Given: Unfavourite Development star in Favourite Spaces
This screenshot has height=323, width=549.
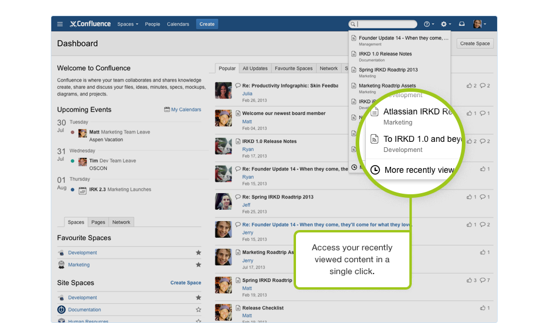Looking at the screenshot, I should [198, 253].
